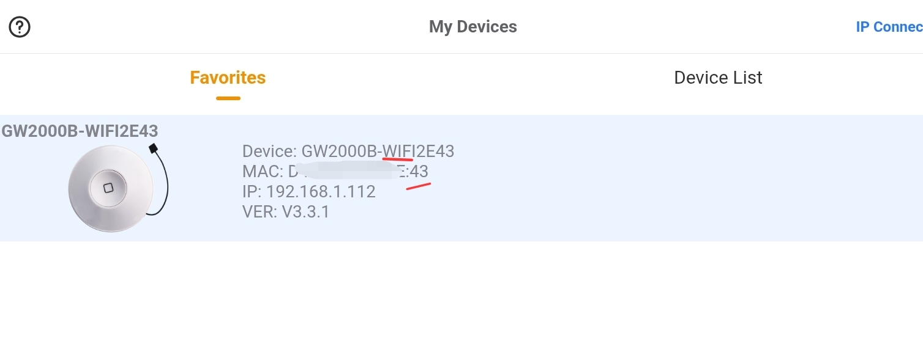Open the IP Connect link
The image size is (923, 347).
click(x=889, y=27)
